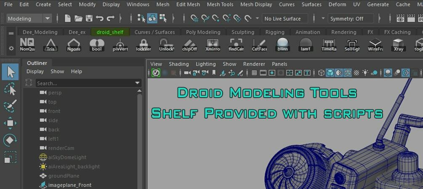Select renderCam in the Outliner
This screenshot has height=189, width=423.
click(61, 148)
